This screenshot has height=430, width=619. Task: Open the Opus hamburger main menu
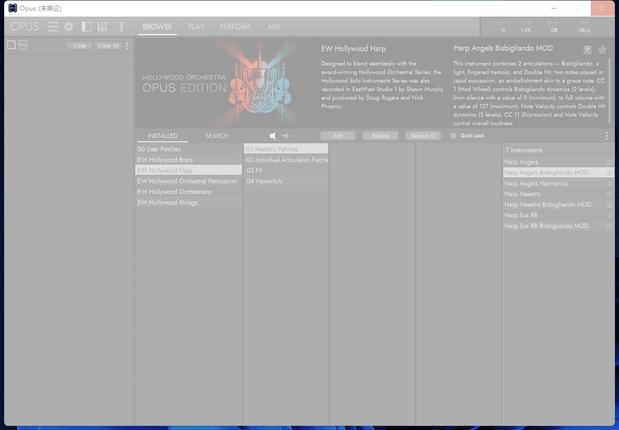pos(53,27)
